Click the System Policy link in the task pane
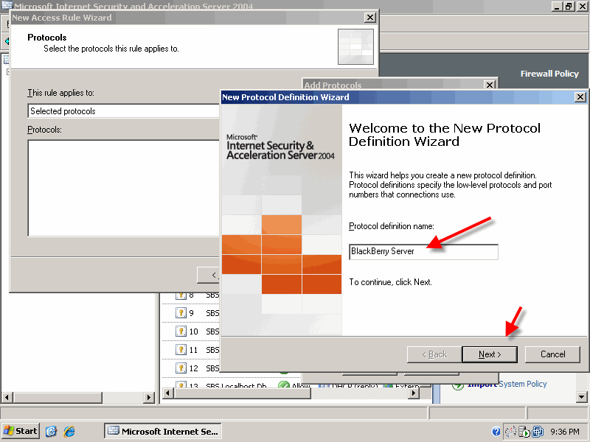This screenshot has height=442, width=590. click(x=523, y=384)
